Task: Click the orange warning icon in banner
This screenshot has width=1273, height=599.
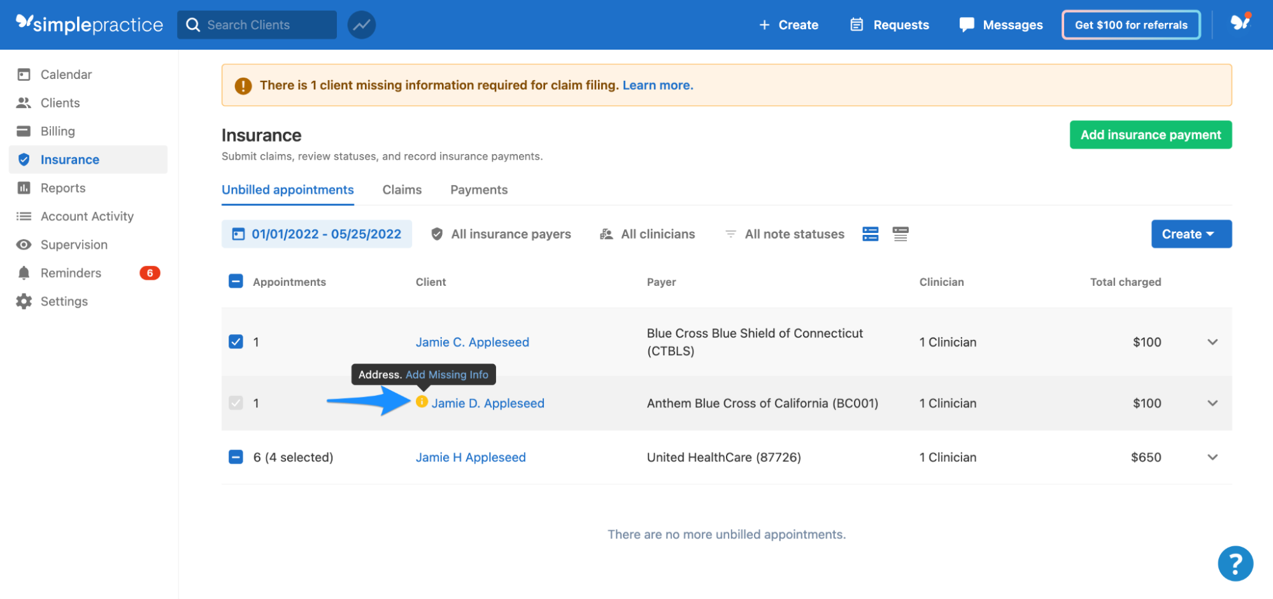Action: 243,85
